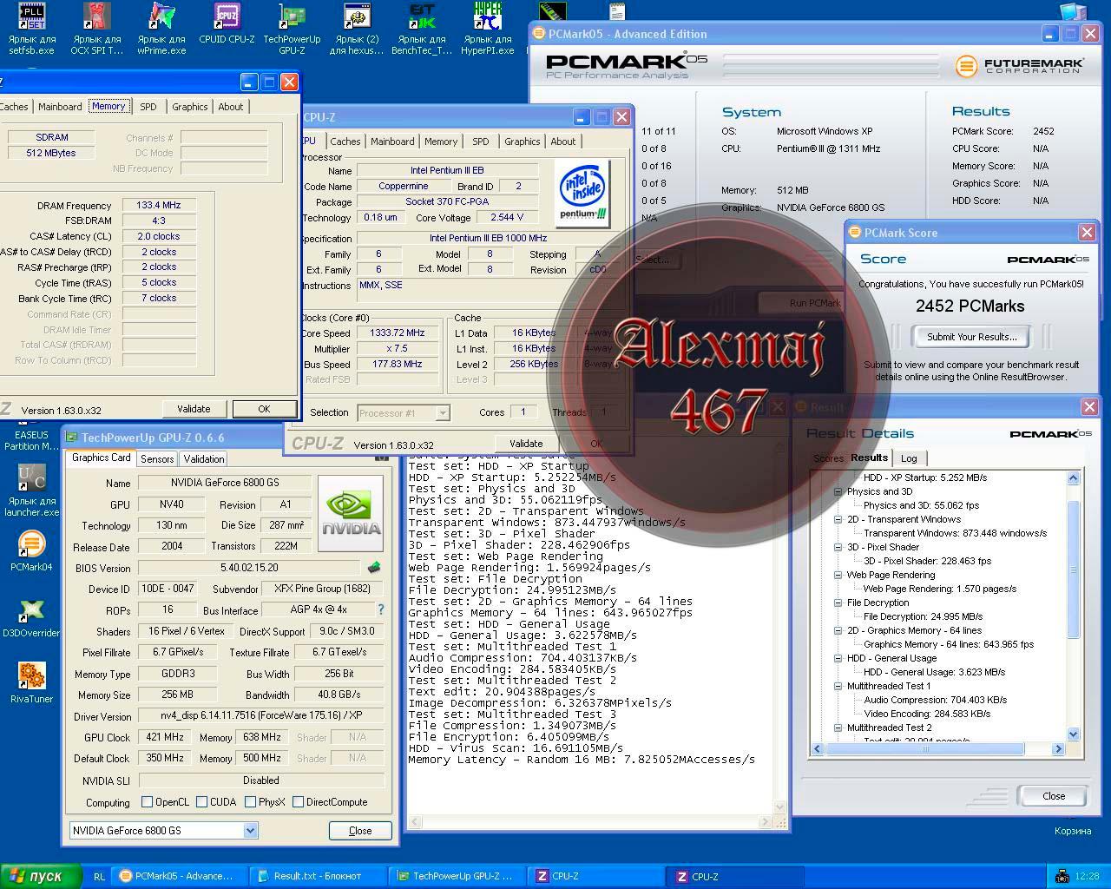Open the Log tab in Result Details
1111x889 pixels.
[909, 458]
